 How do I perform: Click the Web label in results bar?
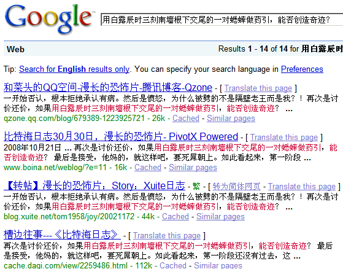point(15,49)
